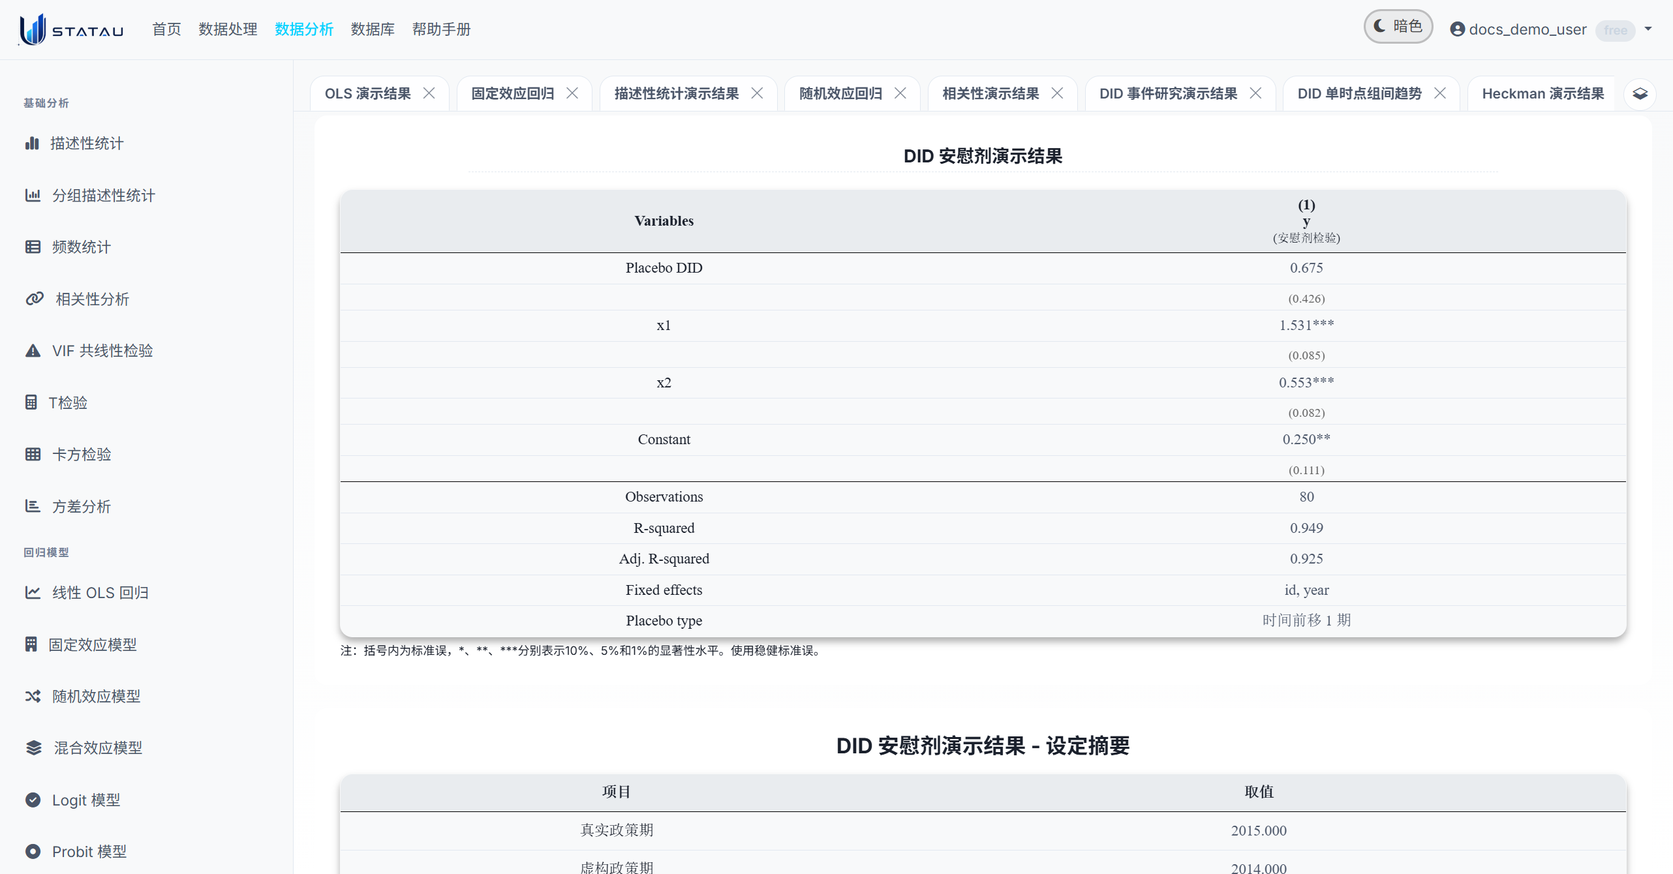This screenshot has height=874, width=1673.
Task: Open 数据处理 in the top navigation
Action: tap(228, 29)
